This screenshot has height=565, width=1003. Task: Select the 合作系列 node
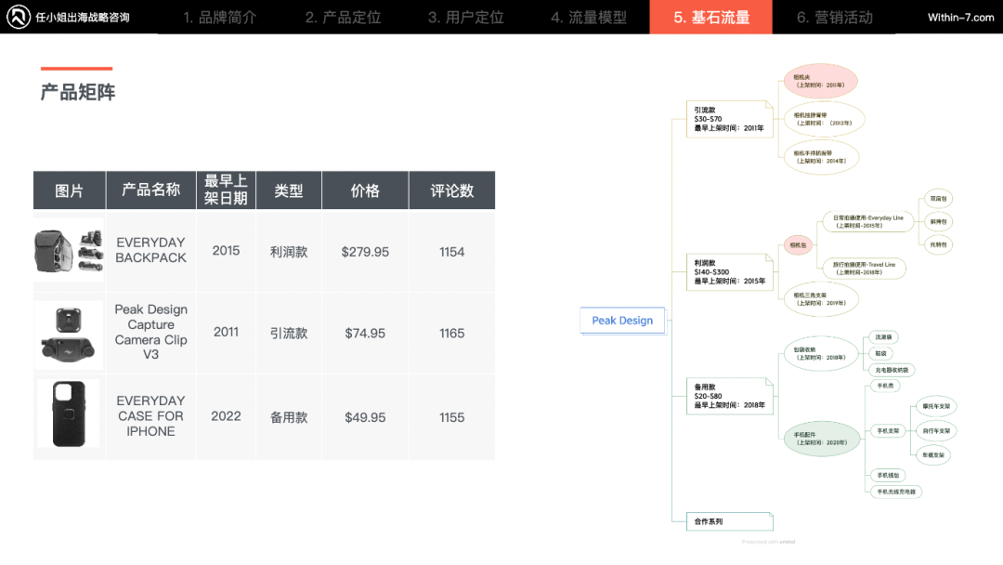[x=730, y=520]
